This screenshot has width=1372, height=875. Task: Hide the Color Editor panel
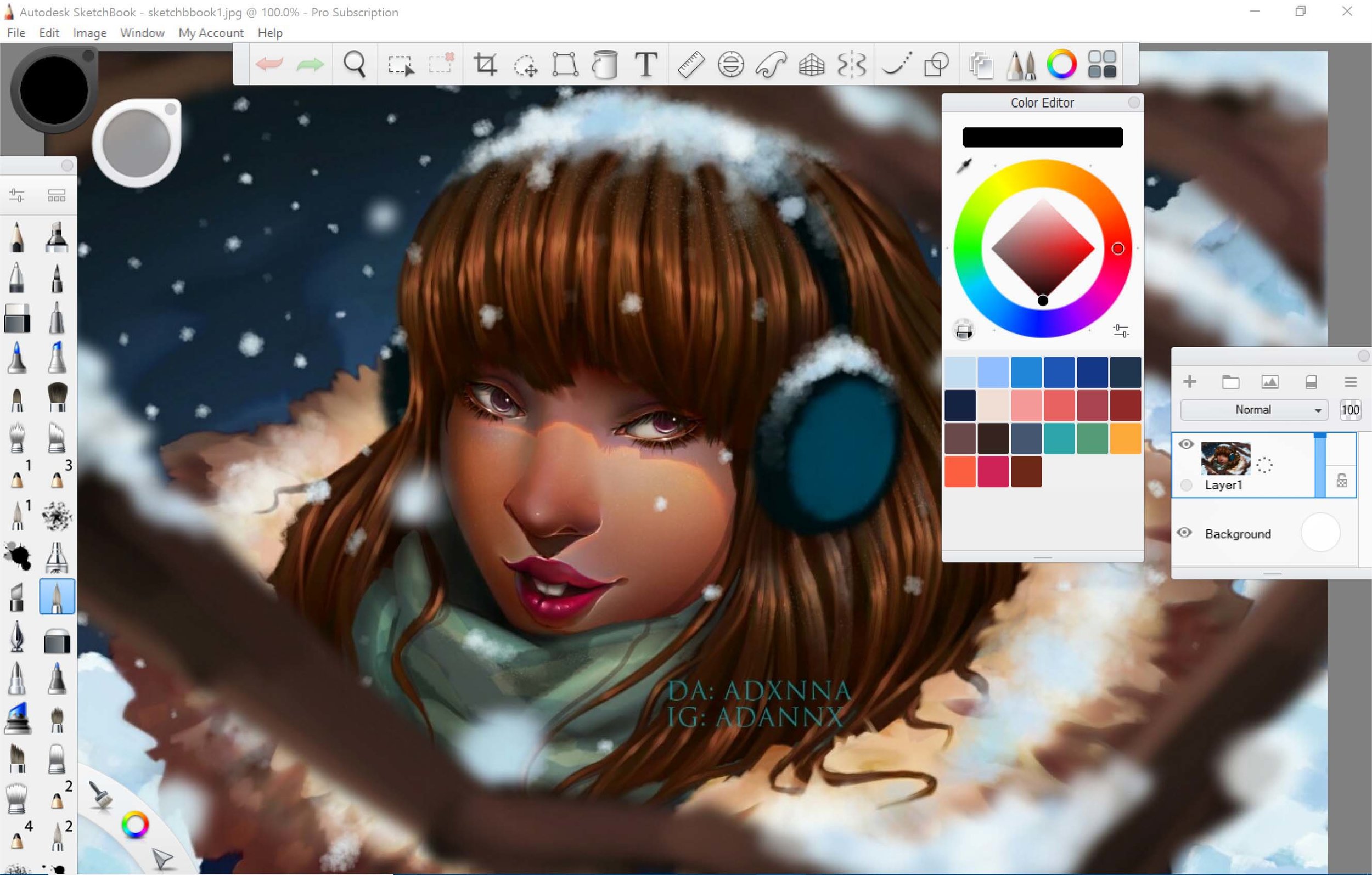[1134, 102]
